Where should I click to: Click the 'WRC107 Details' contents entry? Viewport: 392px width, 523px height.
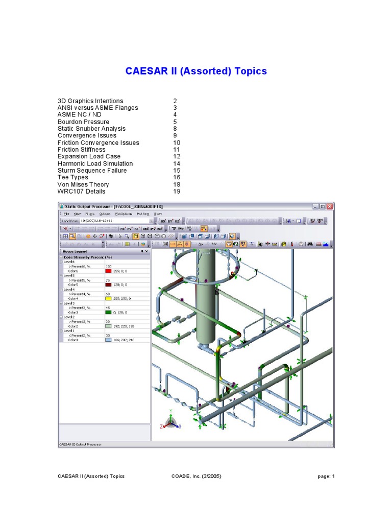click(81, 192)
